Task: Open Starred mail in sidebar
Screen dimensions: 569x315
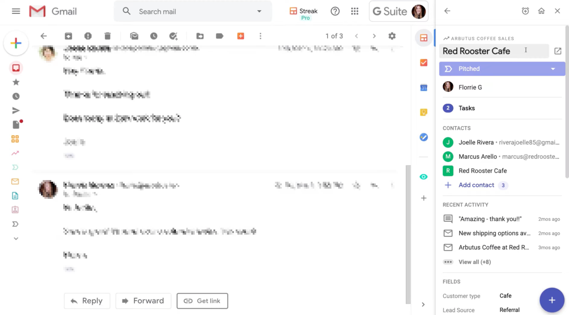Action: [x=16, y=82]
